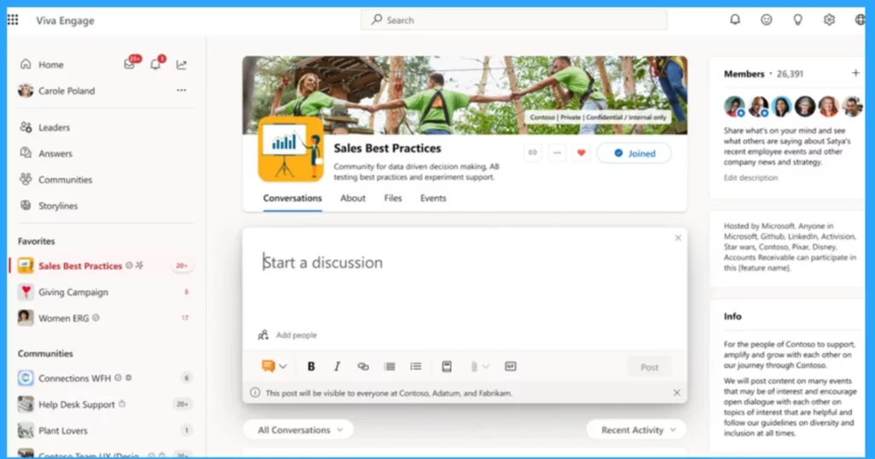Viewport: 875px width, 459px height.
Task: Open the All Conversations filter dropdown
Action: tap(299, 430)
